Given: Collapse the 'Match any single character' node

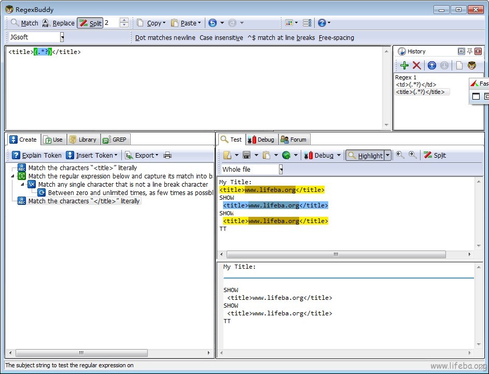Looking at the screenshot, I should tap(22, 184).
